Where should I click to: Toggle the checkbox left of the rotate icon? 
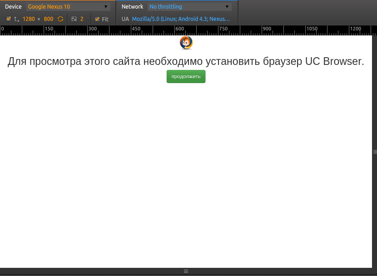click(8, 19)
